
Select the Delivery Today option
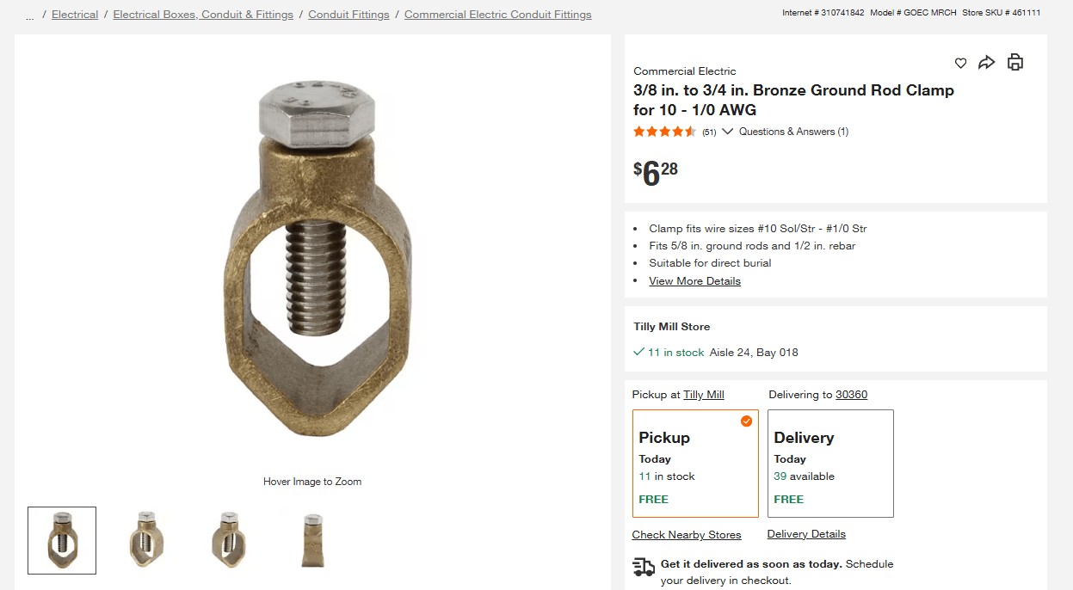[x=830, y=464]
